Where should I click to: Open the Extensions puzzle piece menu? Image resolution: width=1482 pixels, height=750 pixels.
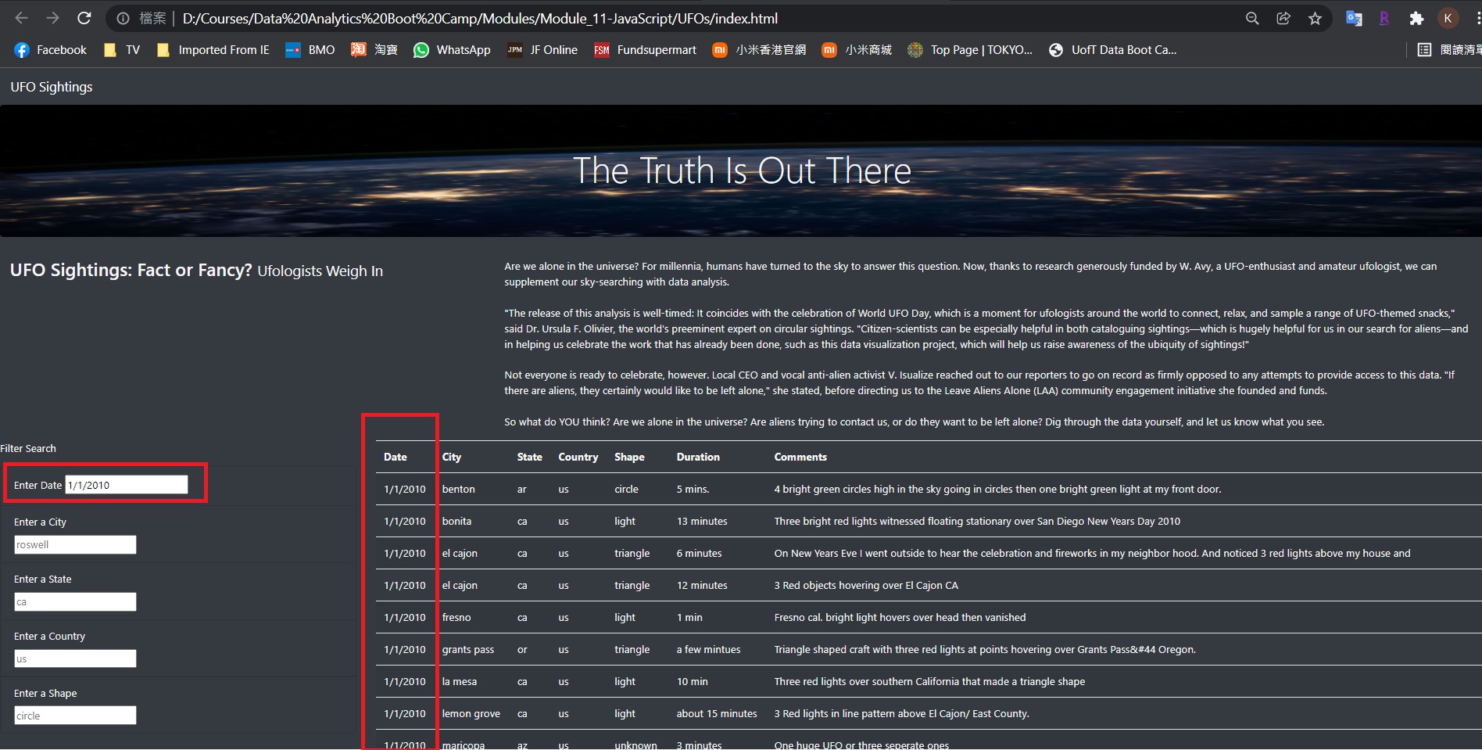point(1416,18)
